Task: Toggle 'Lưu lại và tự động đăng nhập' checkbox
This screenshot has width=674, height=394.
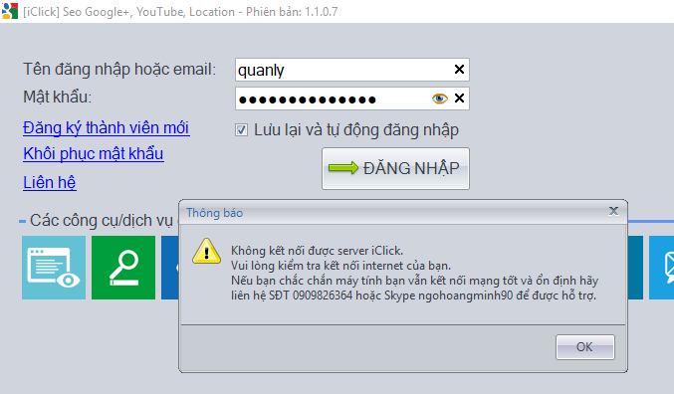Action: [241, 129]
